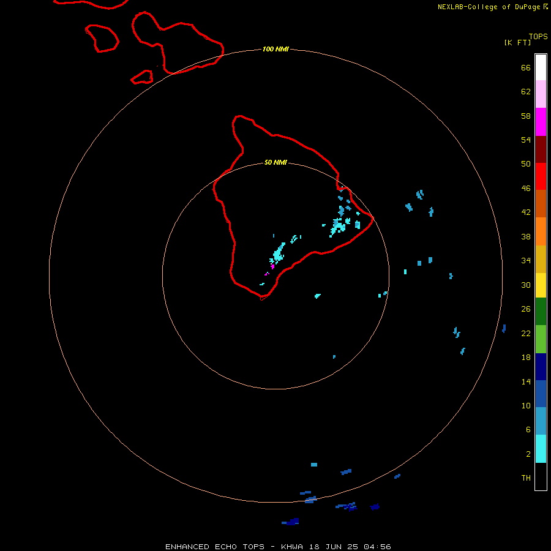
Task: Click the 50 NMI range ring label
Action: coord(275,162)
